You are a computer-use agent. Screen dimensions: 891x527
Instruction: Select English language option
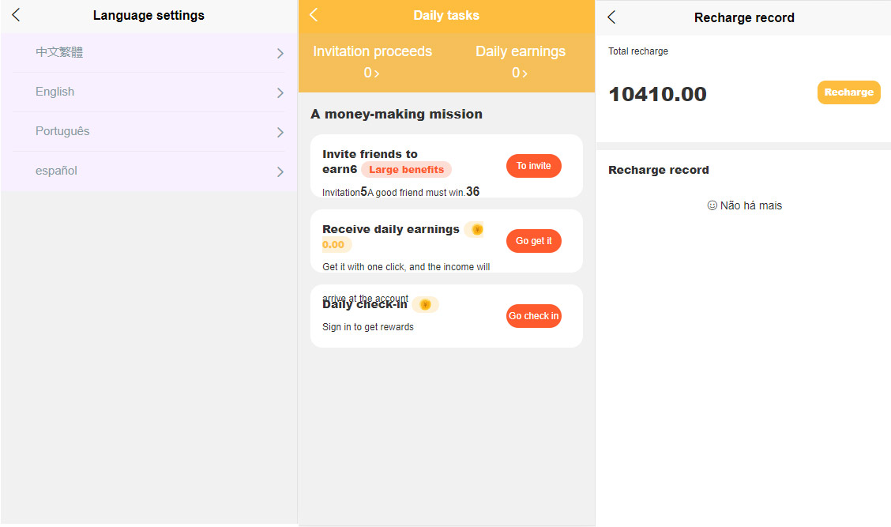[x=55, y=92]
